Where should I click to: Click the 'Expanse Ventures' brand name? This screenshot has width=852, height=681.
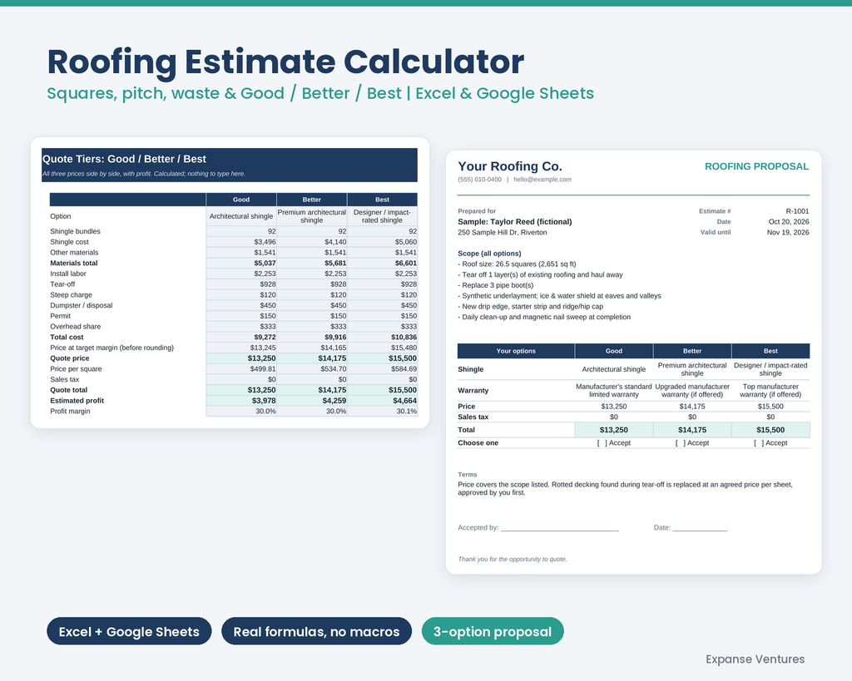click(x=755, y=659)
